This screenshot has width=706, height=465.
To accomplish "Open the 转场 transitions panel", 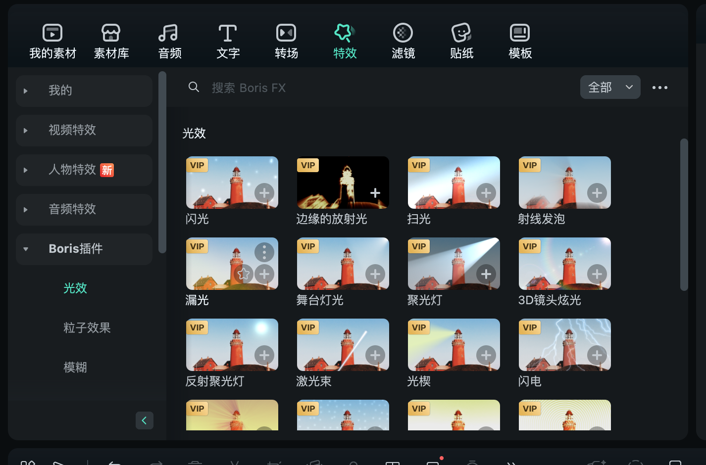I will pyautogui.click(x=286, y=41).
